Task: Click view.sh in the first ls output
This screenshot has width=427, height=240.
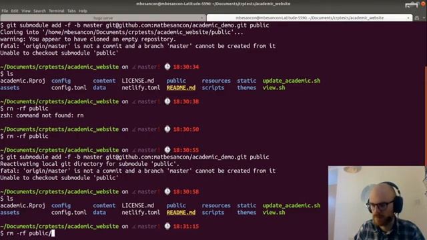Action: [274, 87]
